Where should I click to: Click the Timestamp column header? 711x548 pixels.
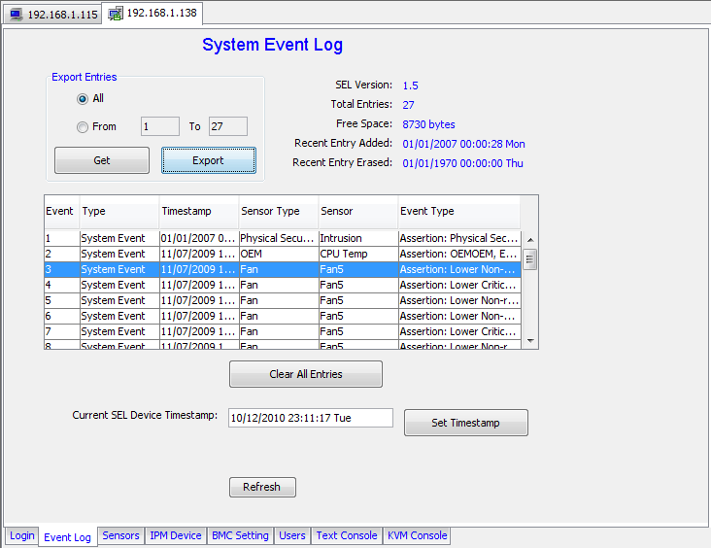[x=198, y=211]
